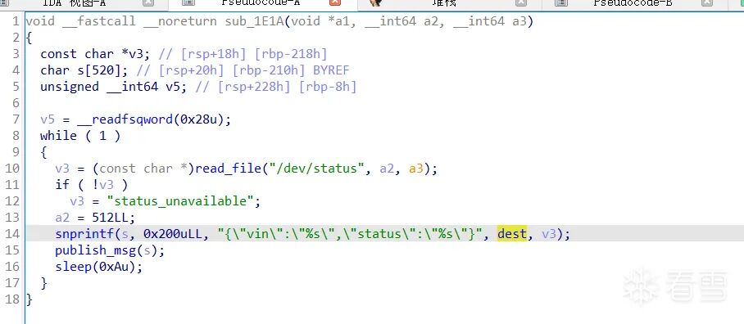
Task: Click the if keyword on line 11
Action: [x=62, y=185]
